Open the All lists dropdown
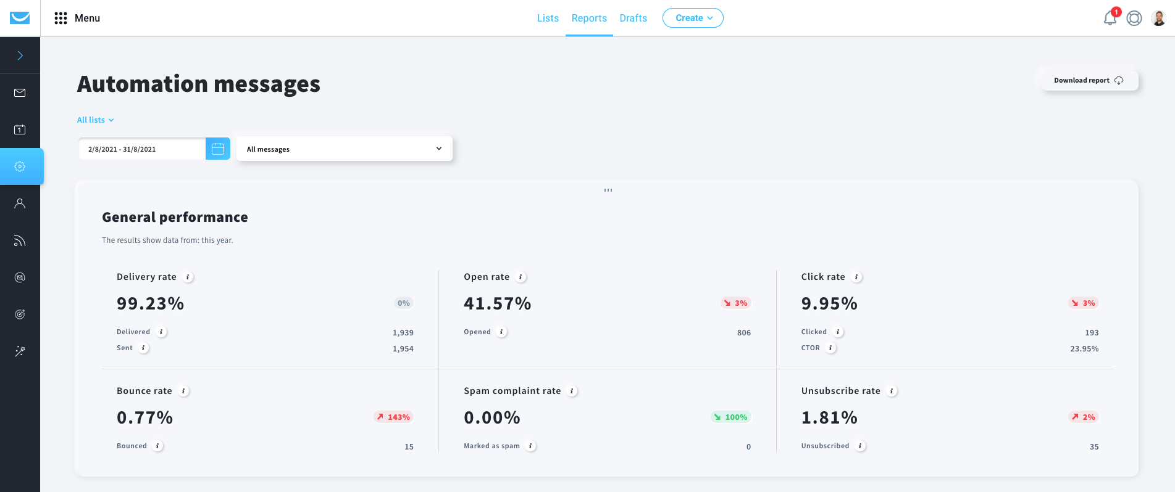Screen dimensions: 1175x492 (x=95, y=120)
